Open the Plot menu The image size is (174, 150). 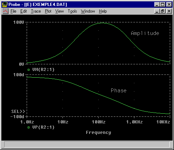pyautogui.click(x=48, y=11)
